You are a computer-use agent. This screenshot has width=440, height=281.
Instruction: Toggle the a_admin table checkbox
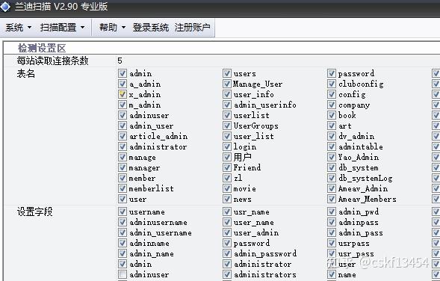tap(122, 84)
